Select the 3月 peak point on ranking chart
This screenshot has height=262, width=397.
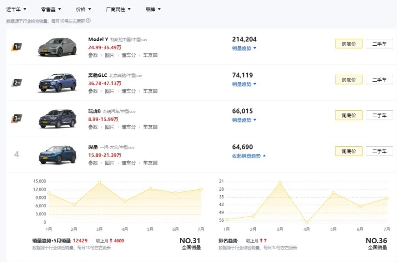click(280, 183)
